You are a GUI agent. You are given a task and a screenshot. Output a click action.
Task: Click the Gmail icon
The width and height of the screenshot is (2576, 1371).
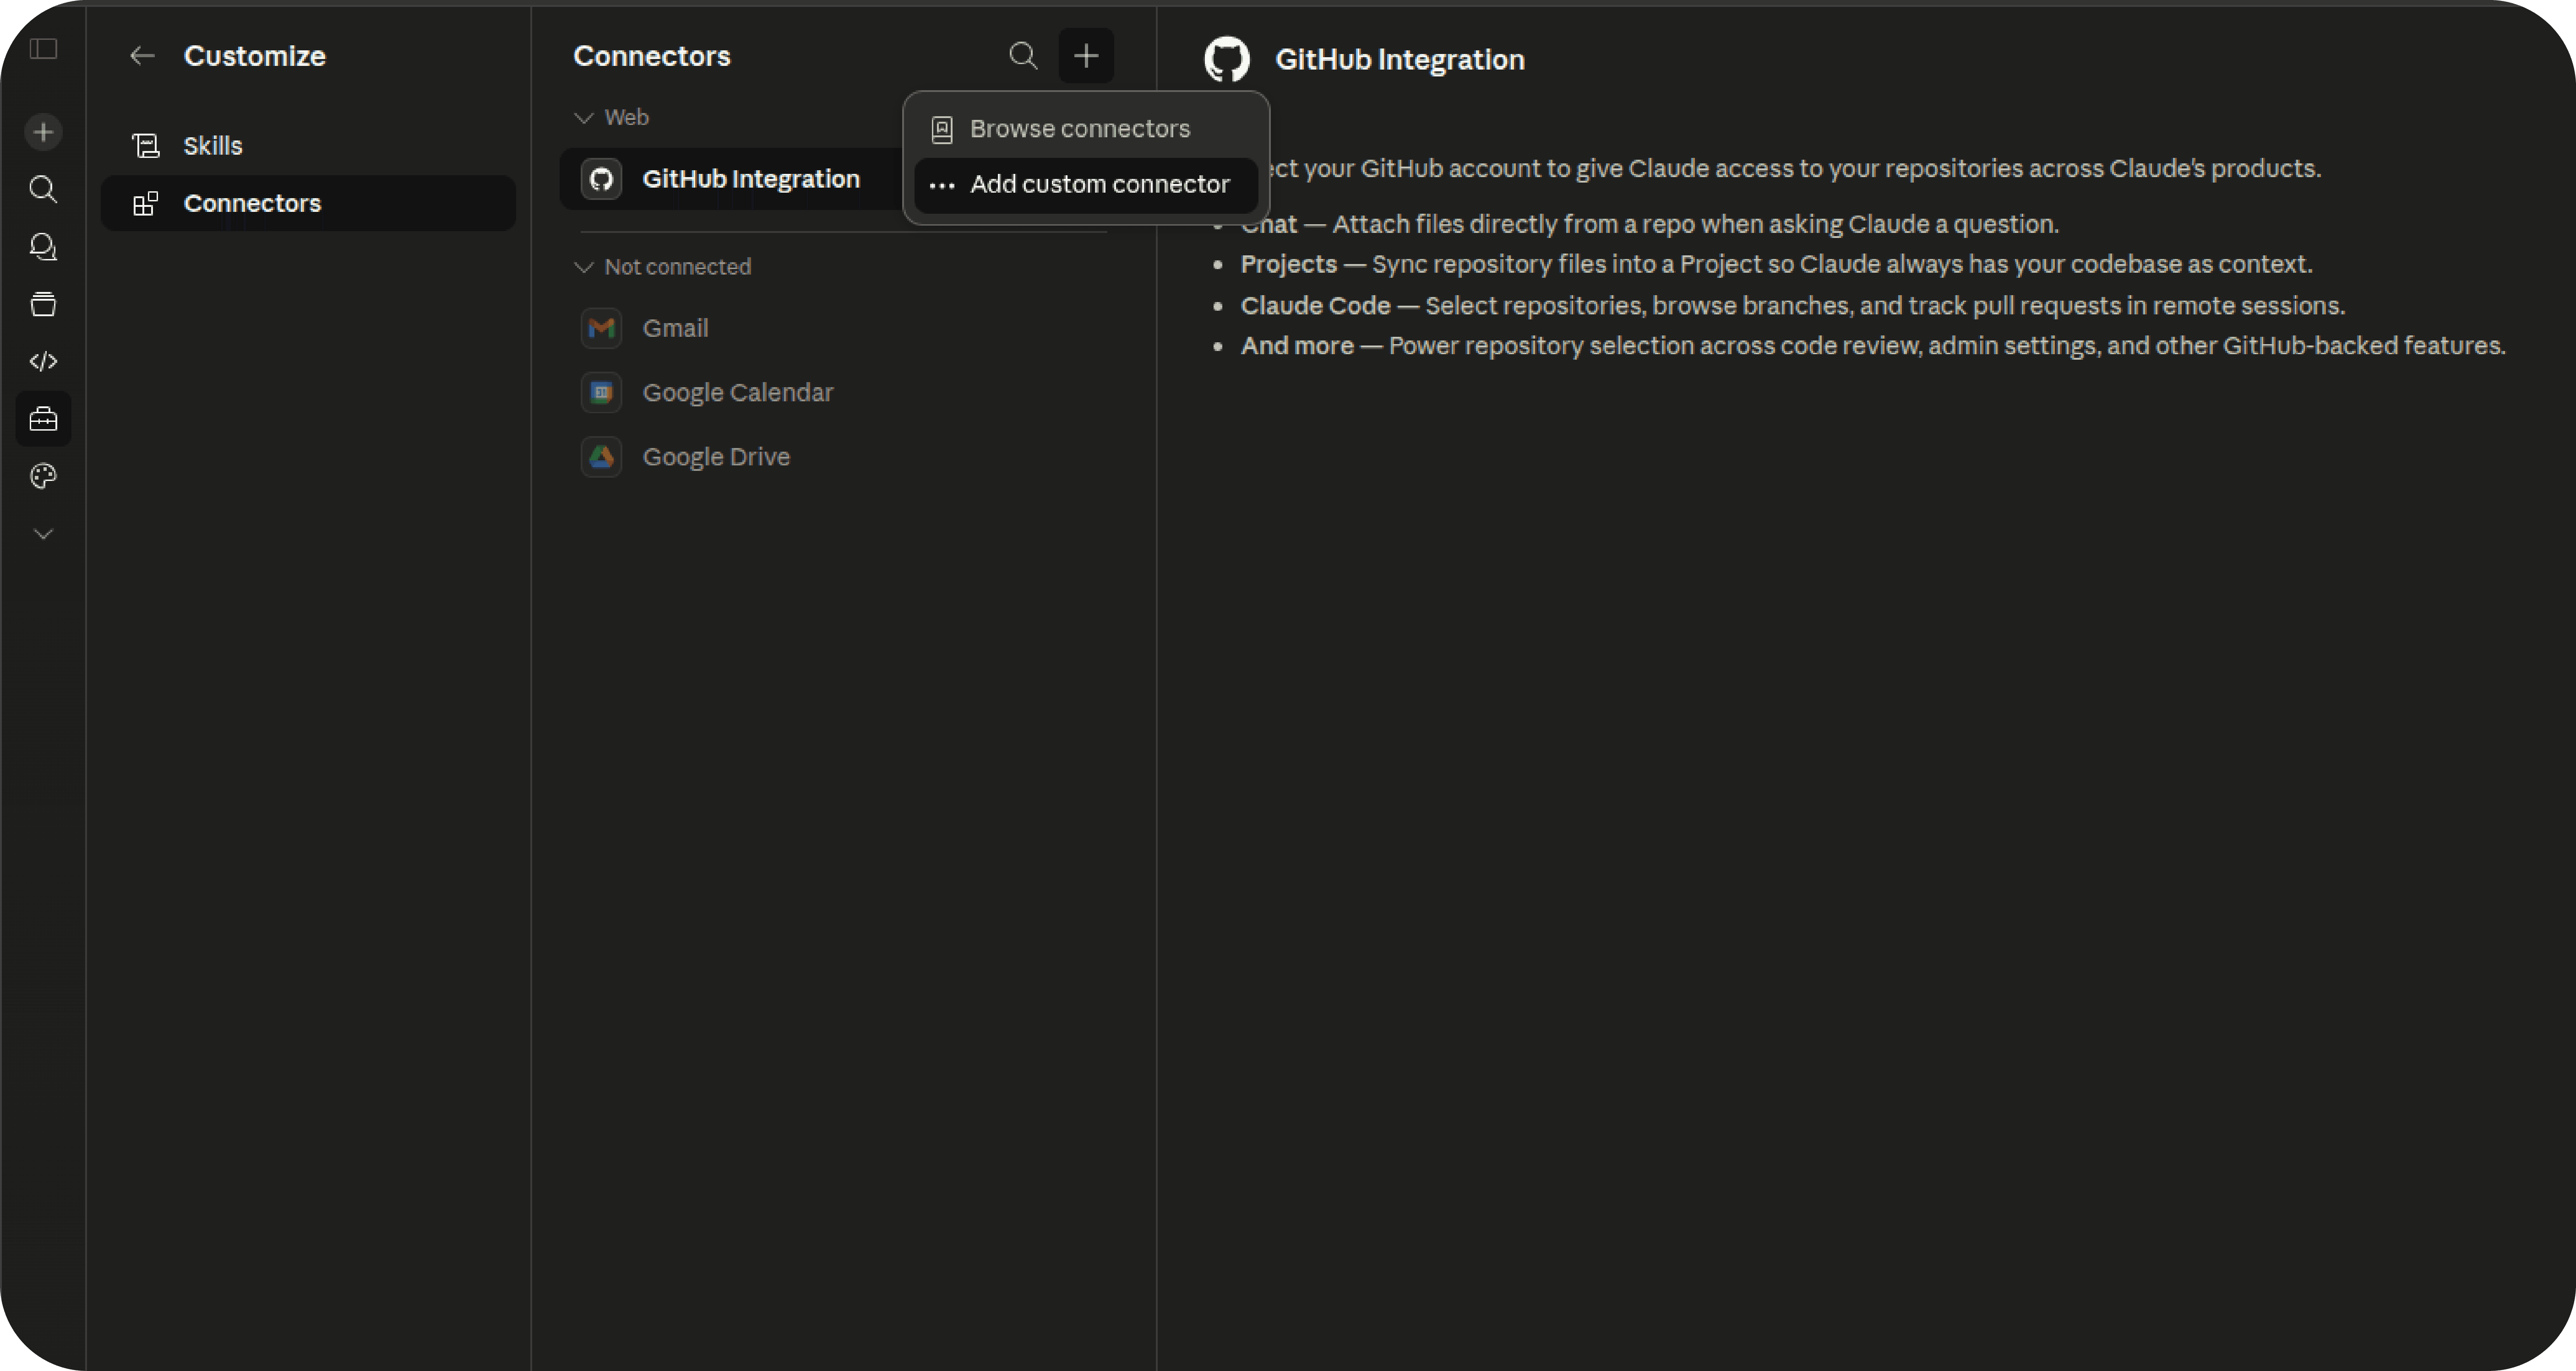pos(601,328)
